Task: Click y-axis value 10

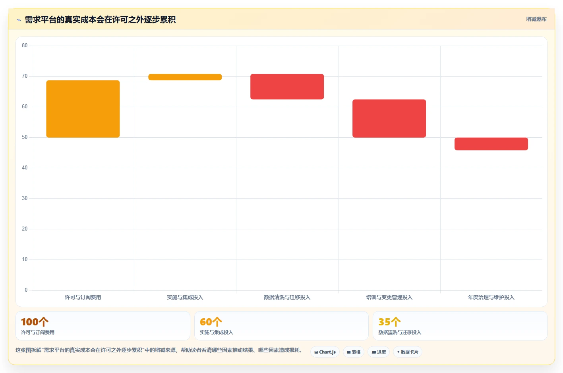Action: click(25, 260)
